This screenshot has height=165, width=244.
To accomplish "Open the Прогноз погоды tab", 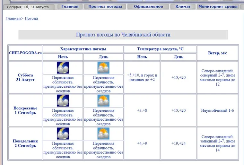I will click(x=105, y=6).
